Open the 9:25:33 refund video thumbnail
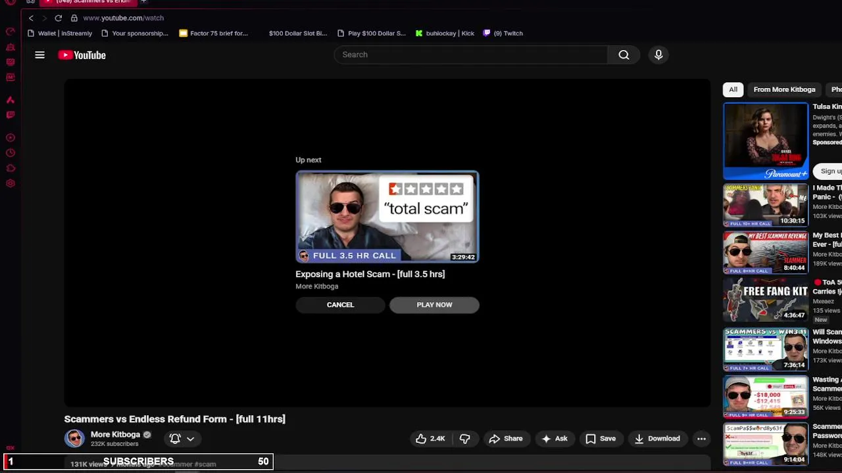Screen dimensions: 842x473 [766, 397]
